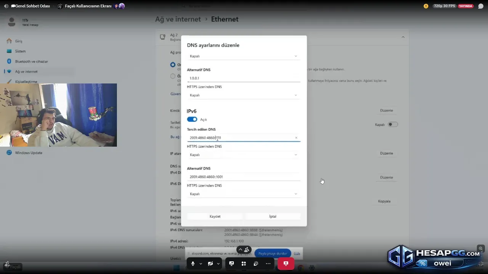Click the speaker icon beside Genel Sohbet Odası
This screenshot has height=274, width=488.
[6, 6]
